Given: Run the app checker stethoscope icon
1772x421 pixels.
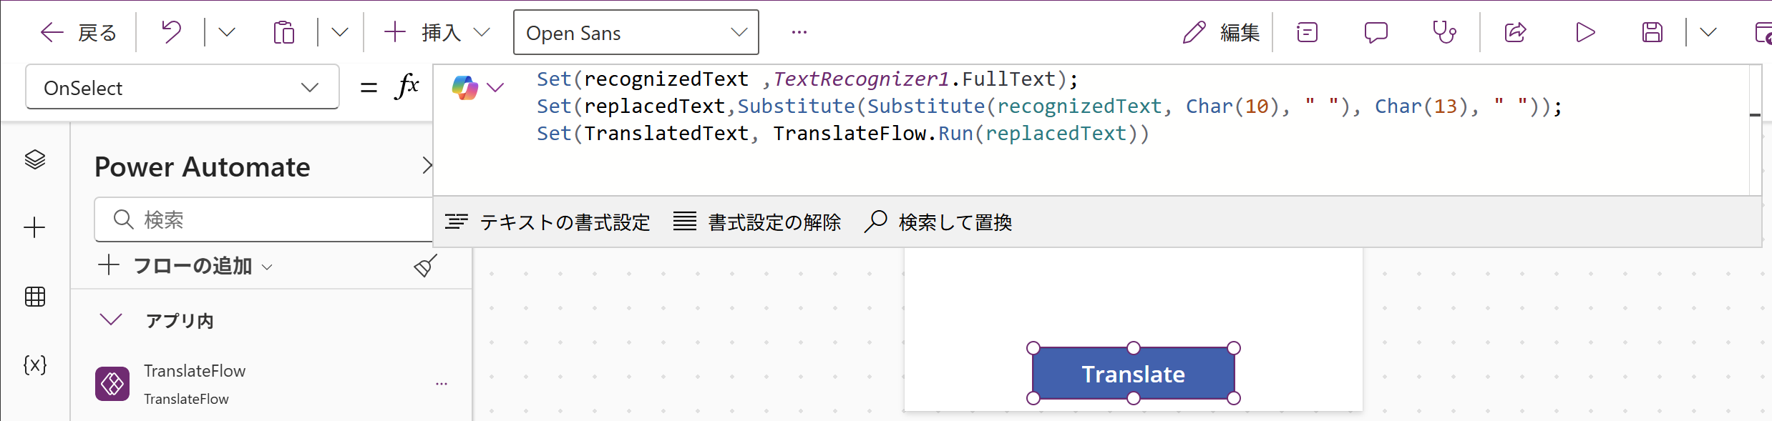Looking at the screenshot, I should pyautogui.click(x=1444, y=32).
